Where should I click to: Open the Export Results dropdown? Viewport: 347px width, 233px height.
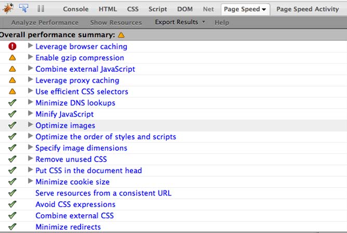[x=180, y=22]
